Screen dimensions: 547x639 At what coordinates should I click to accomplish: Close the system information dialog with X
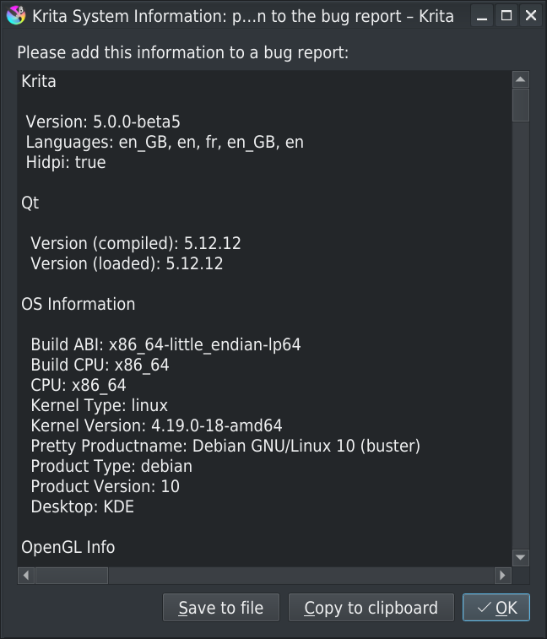pyautogui.click(x=531, y=16)
